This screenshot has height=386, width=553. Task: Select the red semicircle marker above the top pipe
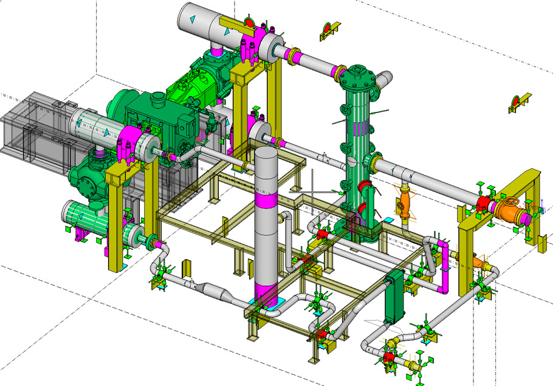tap(328, 29)
